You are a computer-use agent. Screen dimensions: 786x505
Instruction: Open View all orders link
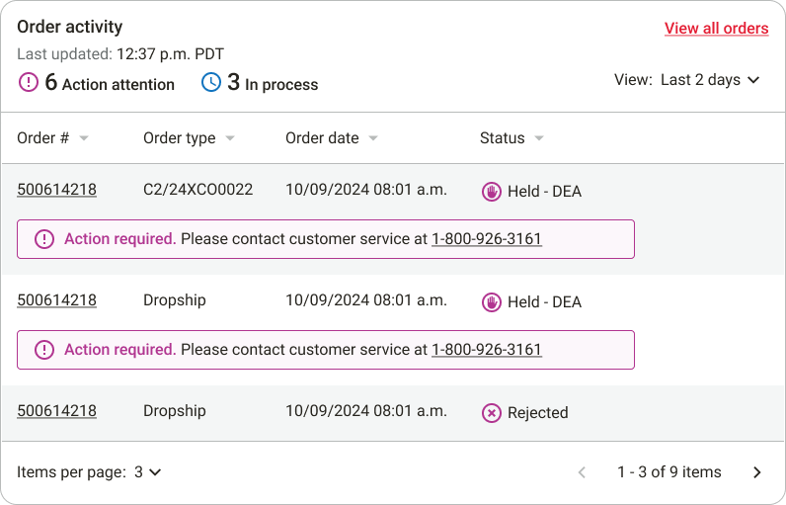[x=716, y=29]
